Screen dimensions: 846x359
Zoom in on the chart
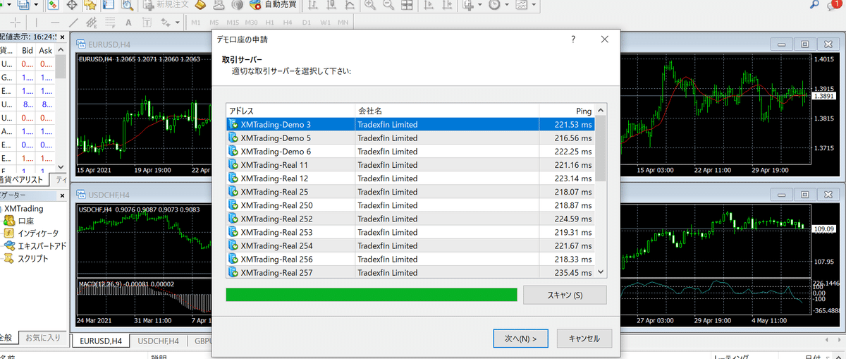[369, 5]
